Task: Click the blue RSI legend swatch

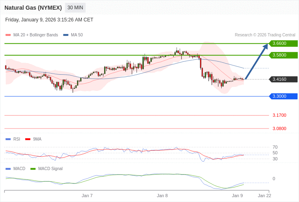Action: pyautogui.click(x=8, y=139)
